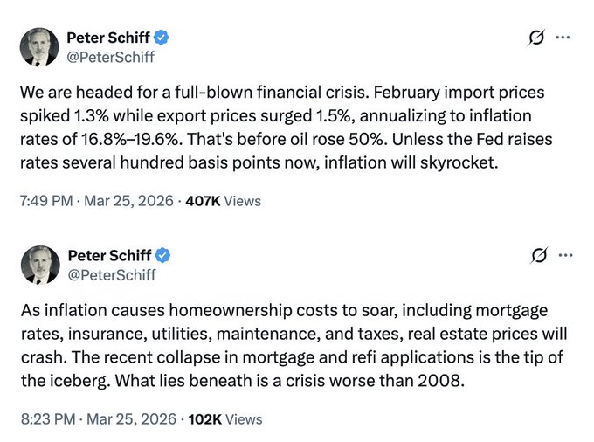Open Peter Schiff avatar on the 8:23 PM tweet
Screen dimensions: 594x442
coord(40,265)
